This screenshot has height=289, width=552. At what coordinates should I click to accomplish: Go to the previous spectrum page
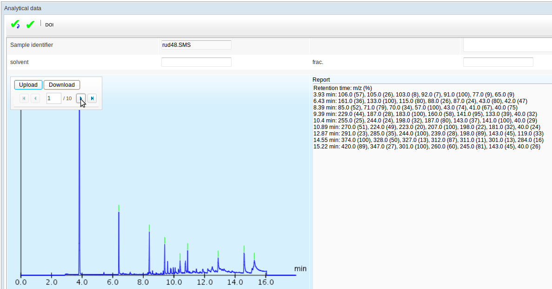click(35, 98)
